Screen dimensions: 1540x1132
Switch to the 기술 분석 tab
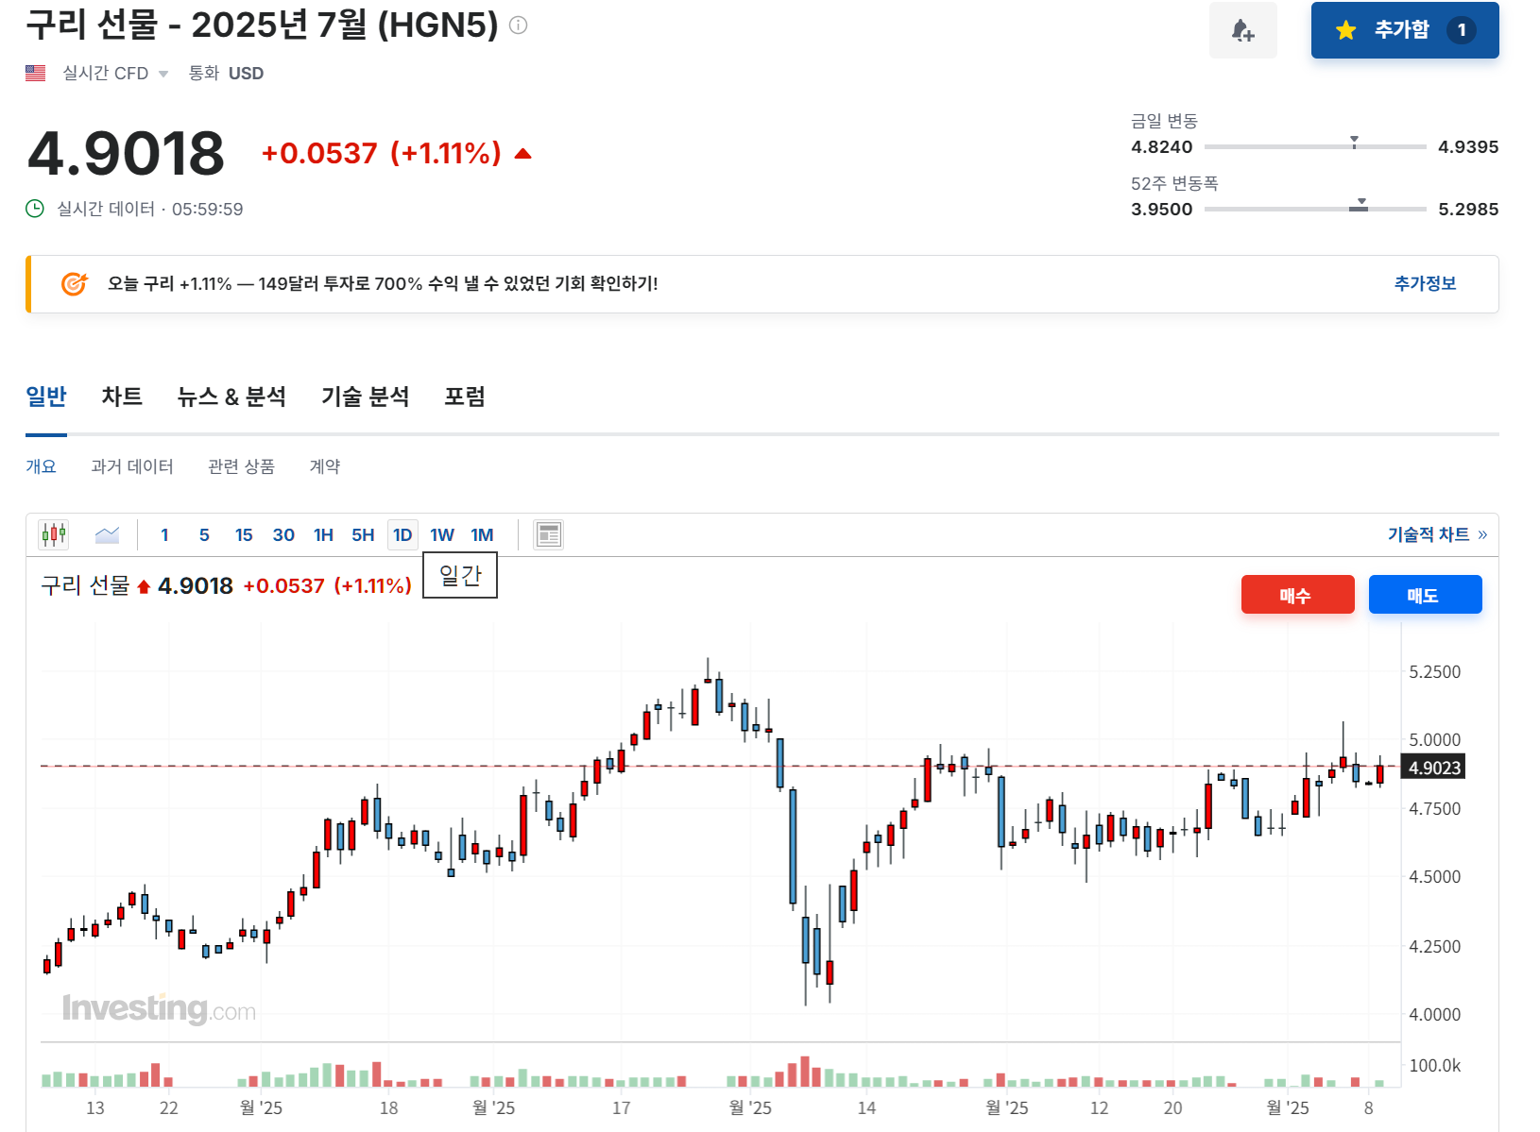(365, 397)
